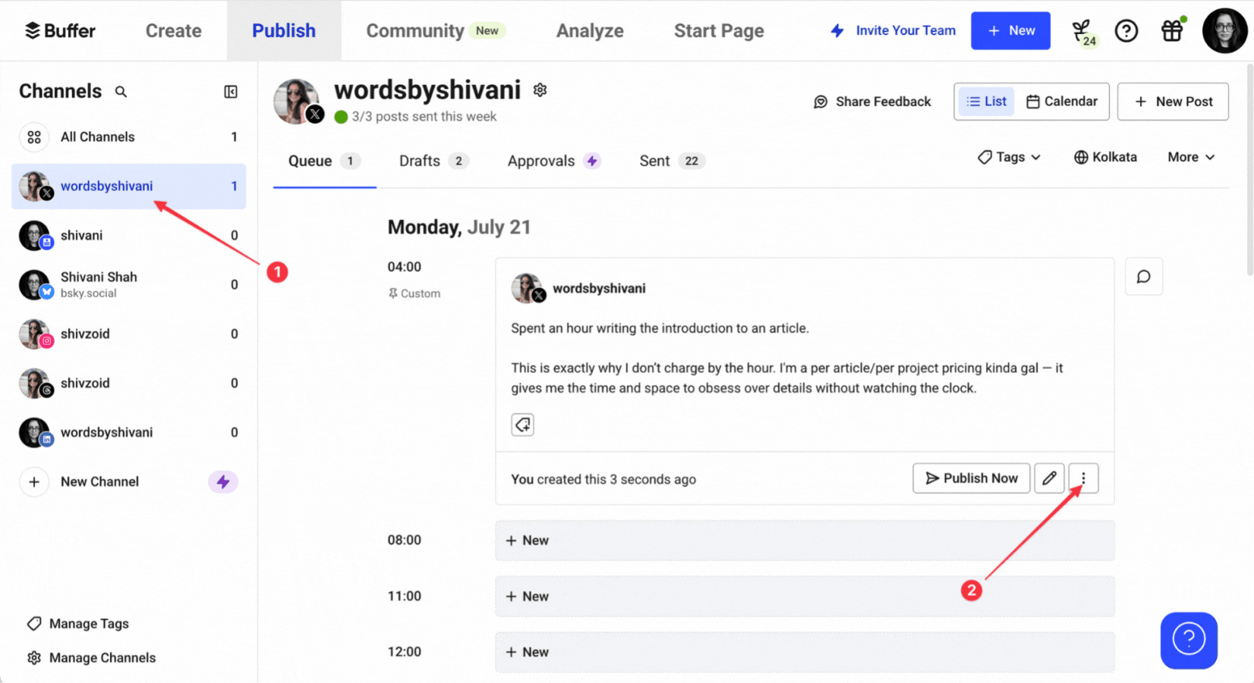Click the New Post button
The width and height of the screenshot is (1254, 683).
click(x=1173, y=101)
